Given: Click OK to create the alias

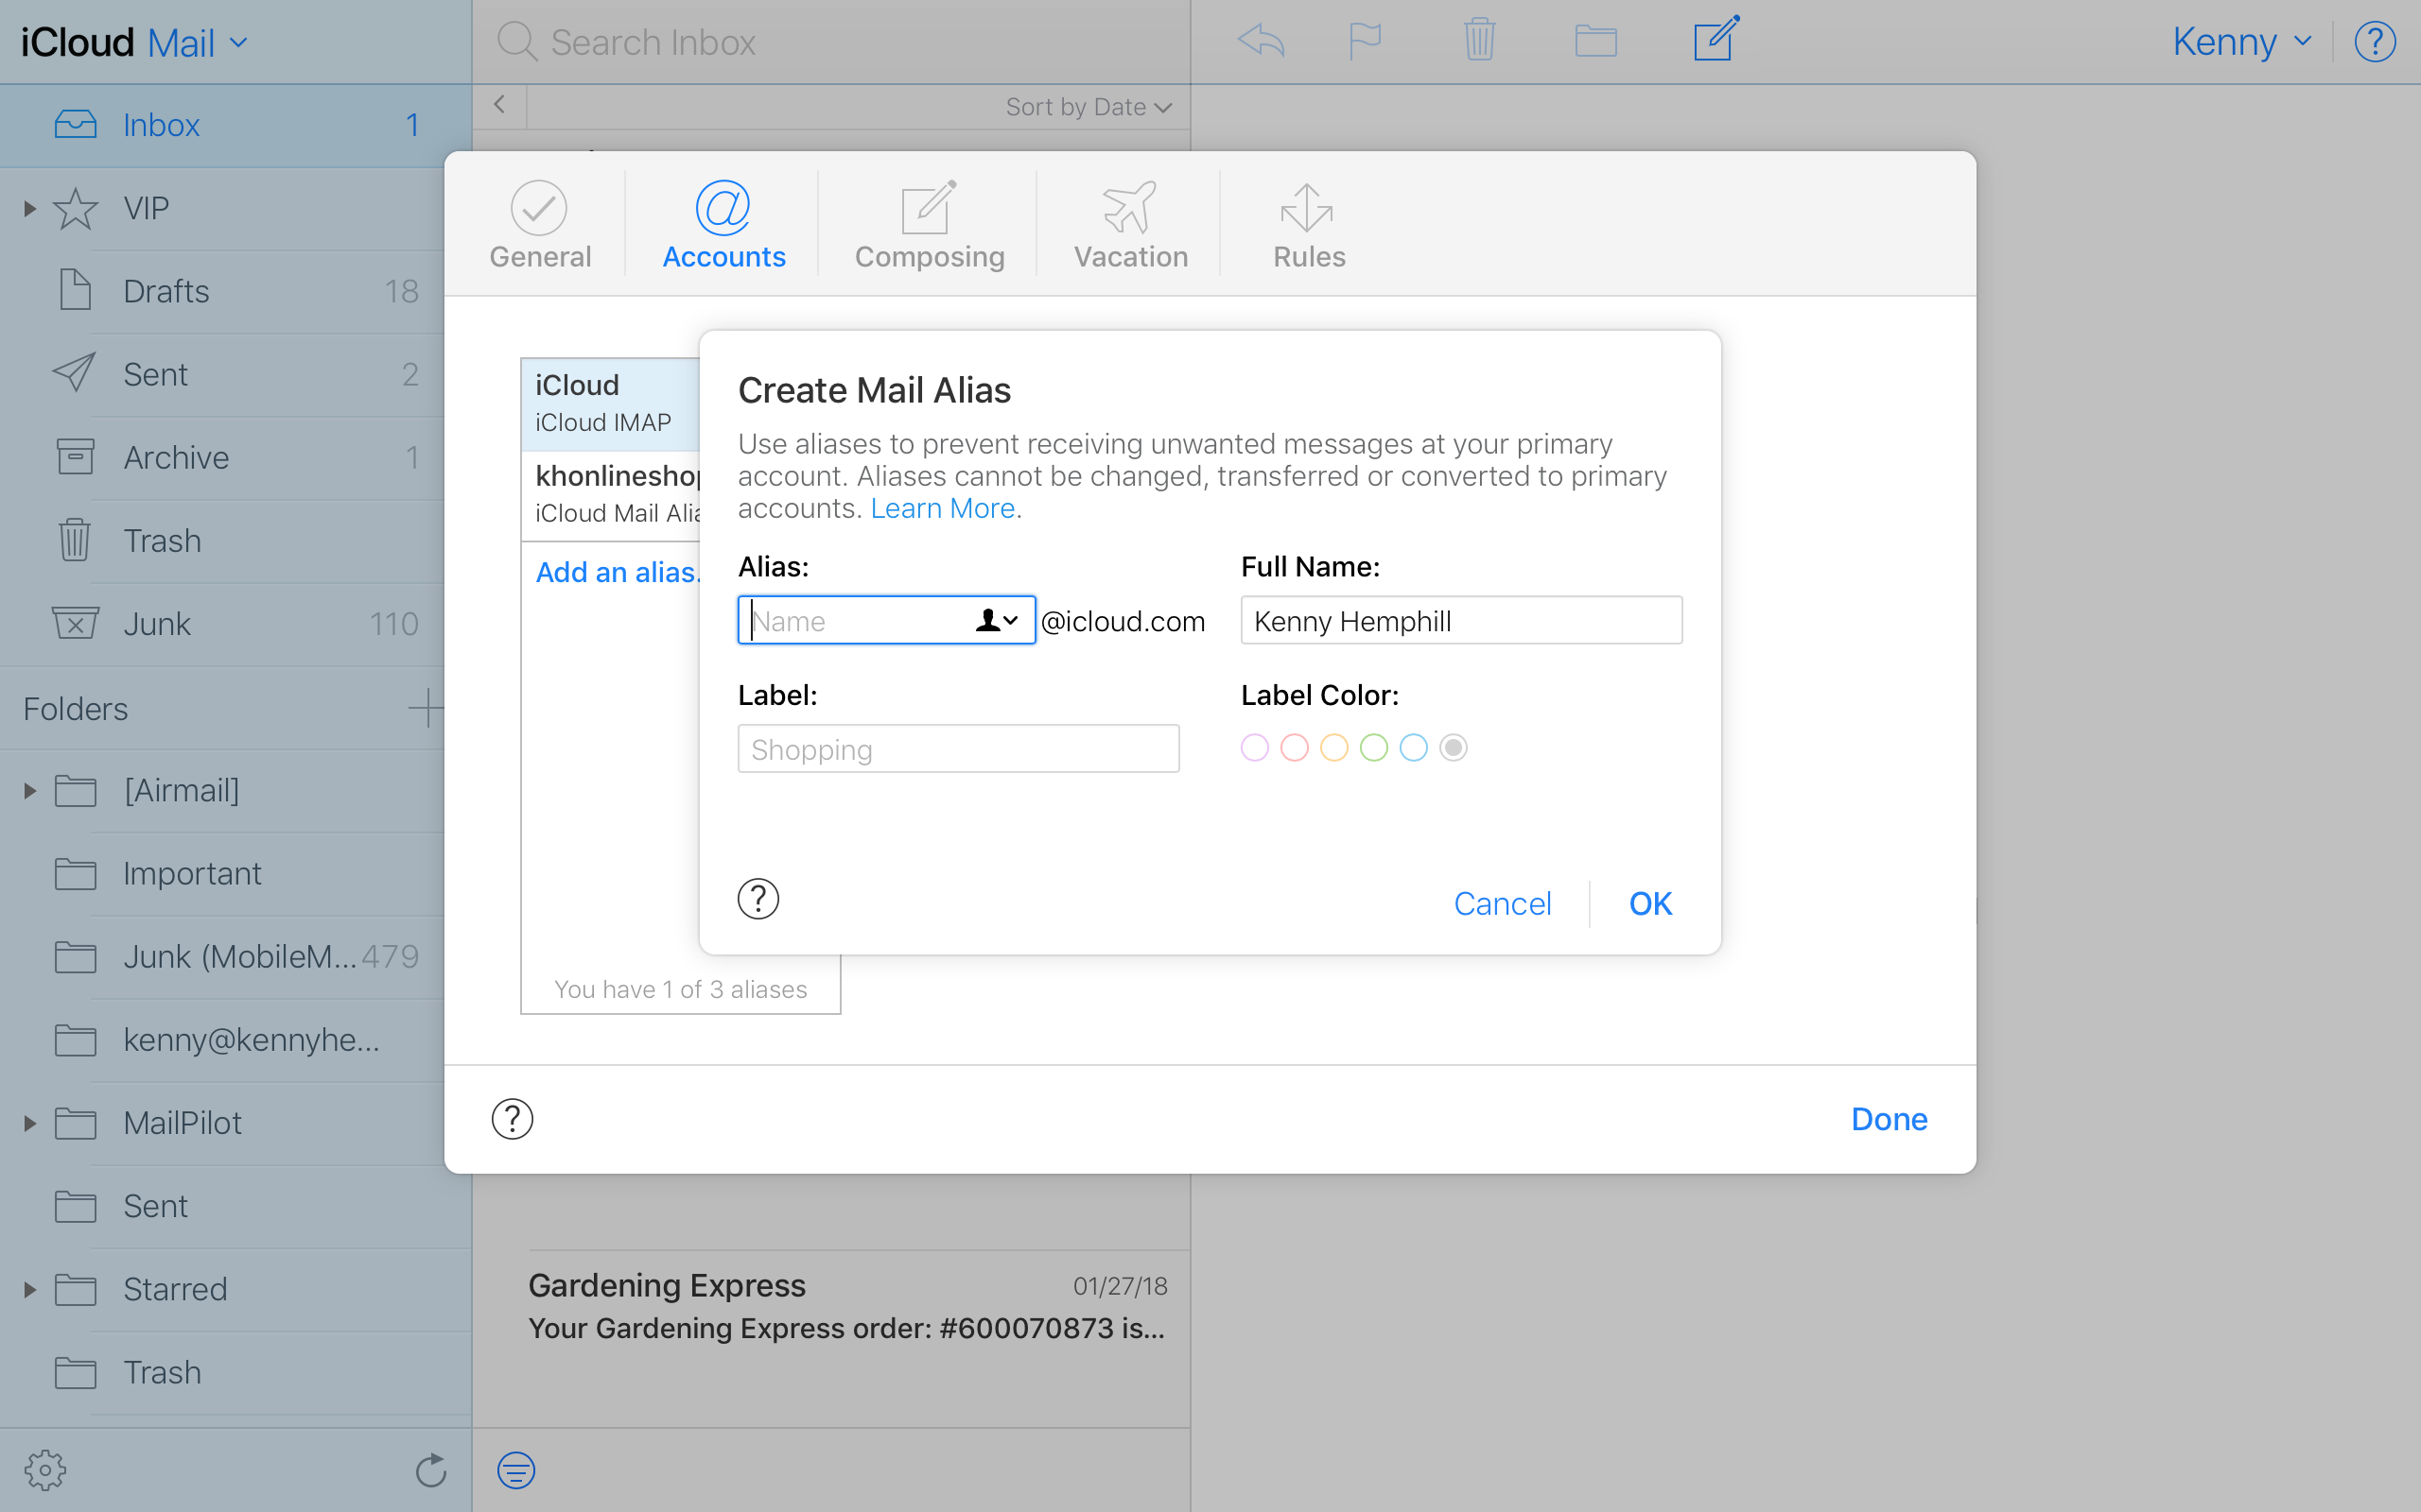Looking at the screenshot, I should pos(1649,903).
